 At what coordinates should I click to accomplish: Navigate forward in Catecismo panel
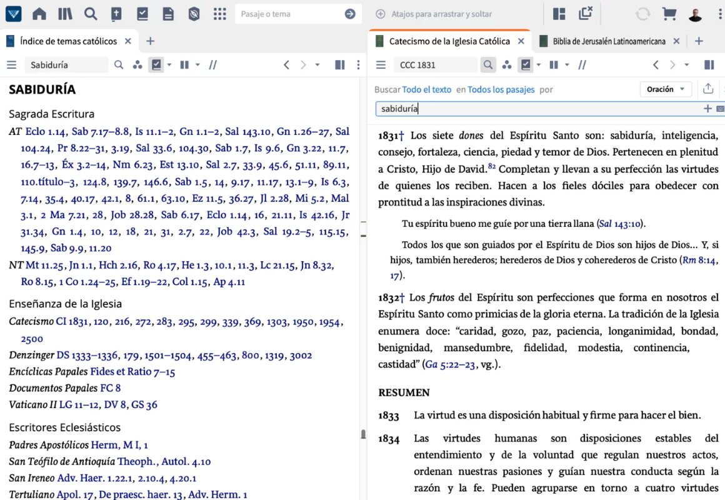coord(672,65)
